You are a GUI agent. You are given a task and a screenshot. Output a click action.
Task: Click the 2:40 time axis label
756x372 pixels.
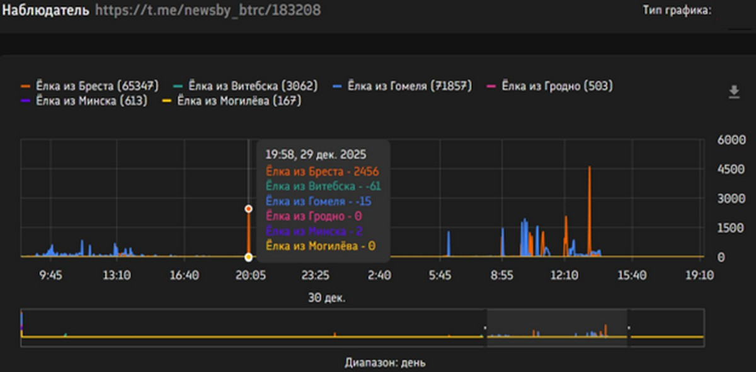point(379,275)
